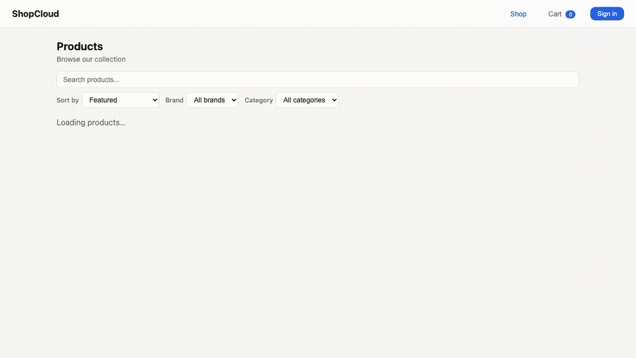The height and width of the screenshot is (358, 636).
Task: Click the 'Brand' label
Action: [174, 100]
